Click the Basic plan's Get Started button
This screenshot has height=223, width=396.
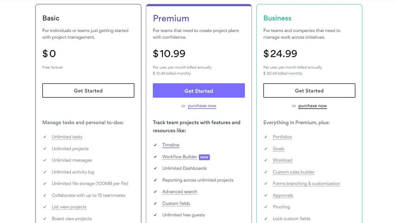(x=88, y=90)
